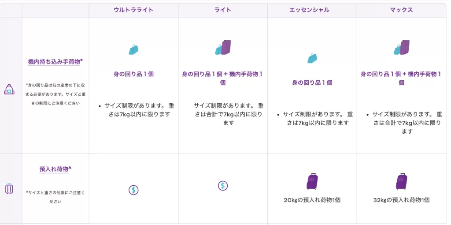The image size is (451, 225).
Task: Click 身の回り品１個 text under ウルトラライト
Action: click(x=133, y=74)
